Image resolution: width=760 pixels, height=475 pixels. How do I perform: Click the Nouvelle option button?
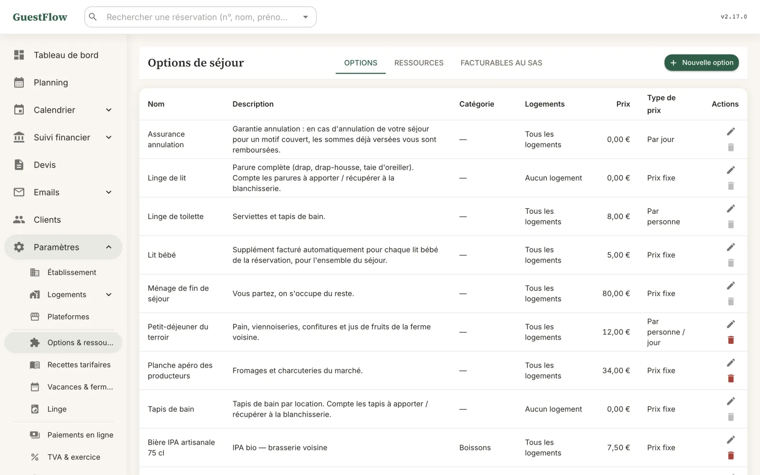pos(701,63)
